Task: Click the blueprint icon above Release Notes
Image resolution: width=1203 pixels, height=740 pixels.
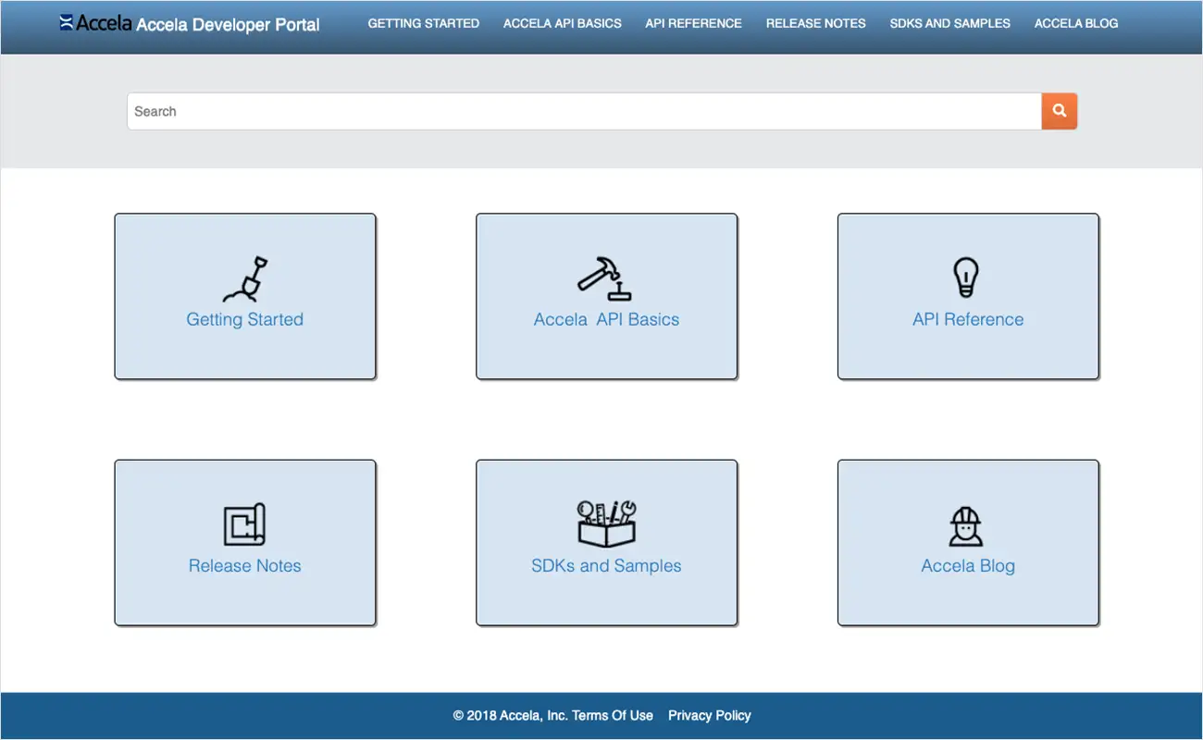Action: coord(245,524)
